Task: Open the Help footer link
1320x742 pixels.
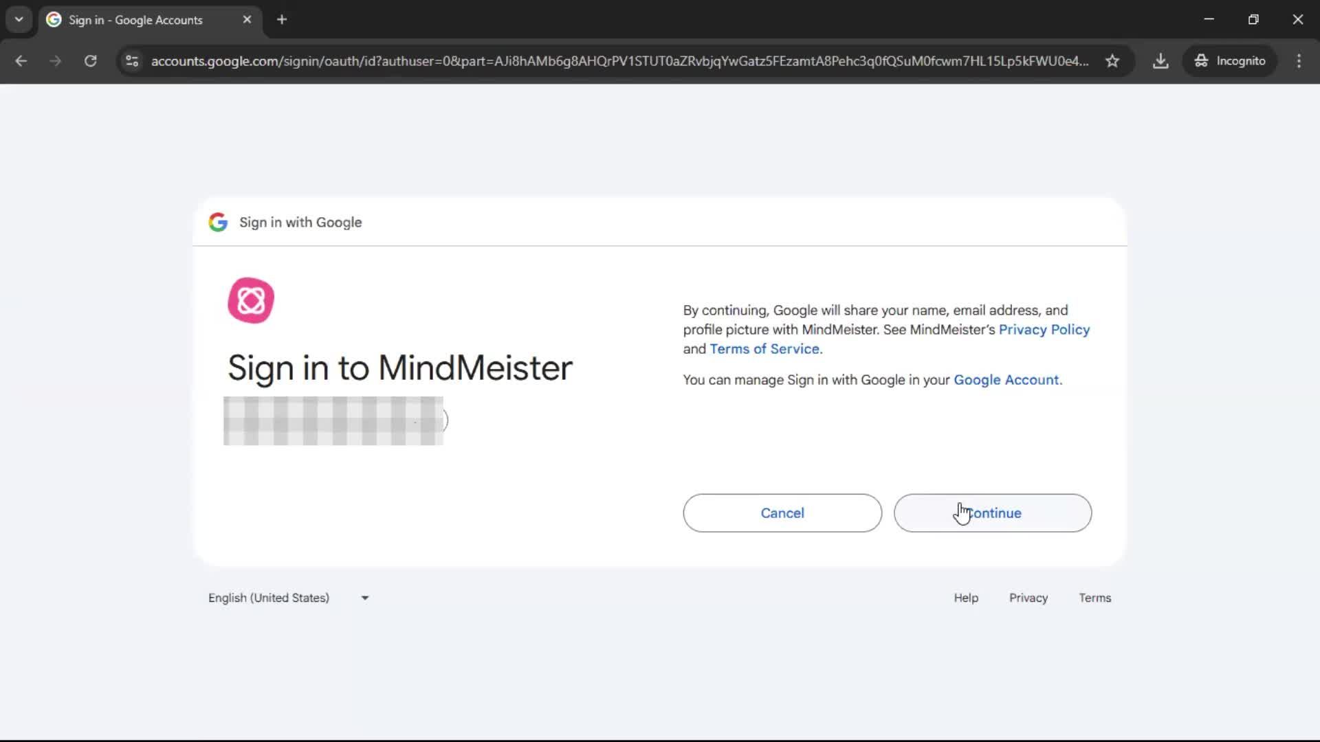Action: (966, 598)
